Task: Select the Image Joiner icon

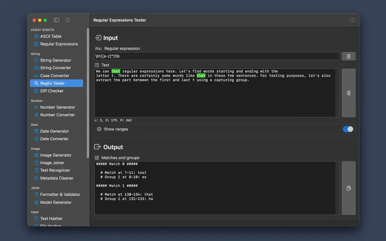Action: pyautogui.click(x=36, y=163)
